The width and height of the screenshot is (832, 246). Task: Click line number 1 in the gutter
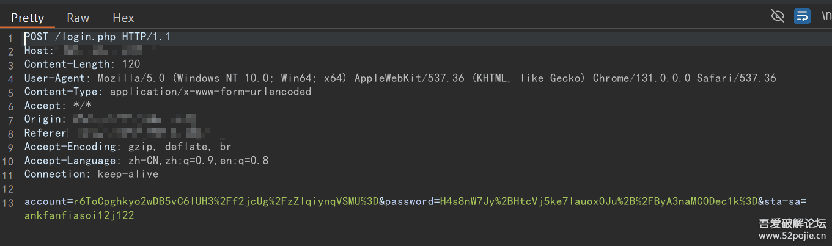point(10,38)
